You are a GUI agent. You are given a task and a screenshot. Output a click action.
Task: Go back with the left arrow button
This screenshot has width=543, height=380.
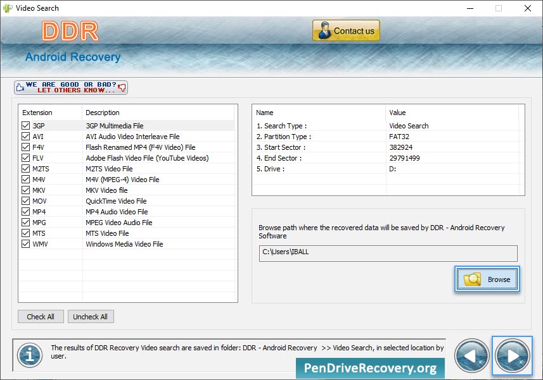click(x=471, y=355)
